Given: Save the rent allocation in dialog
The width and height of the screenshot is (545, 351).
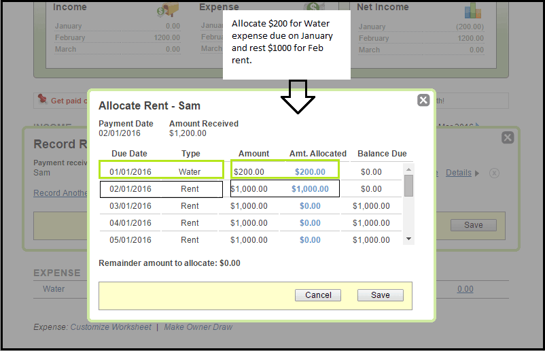Looking at the screenshot, I should [x=380, y=295].
